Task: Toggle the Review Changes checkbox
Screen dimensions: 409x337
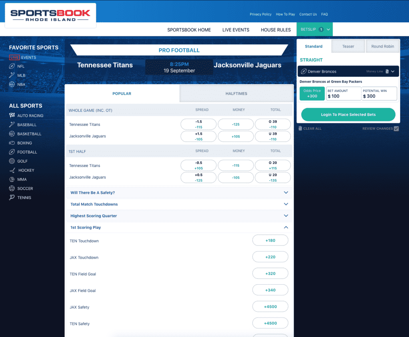Action: [x=396, y=129]
